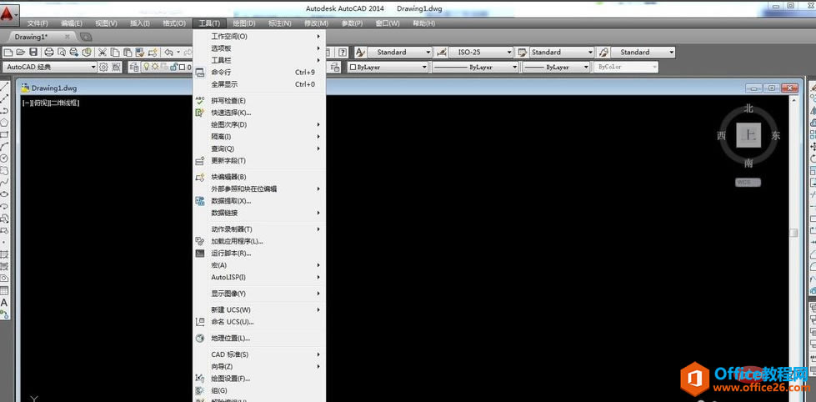Click the 二维线框 visual style control
This screenshot has width=816, height=402.
coord(64,103)
